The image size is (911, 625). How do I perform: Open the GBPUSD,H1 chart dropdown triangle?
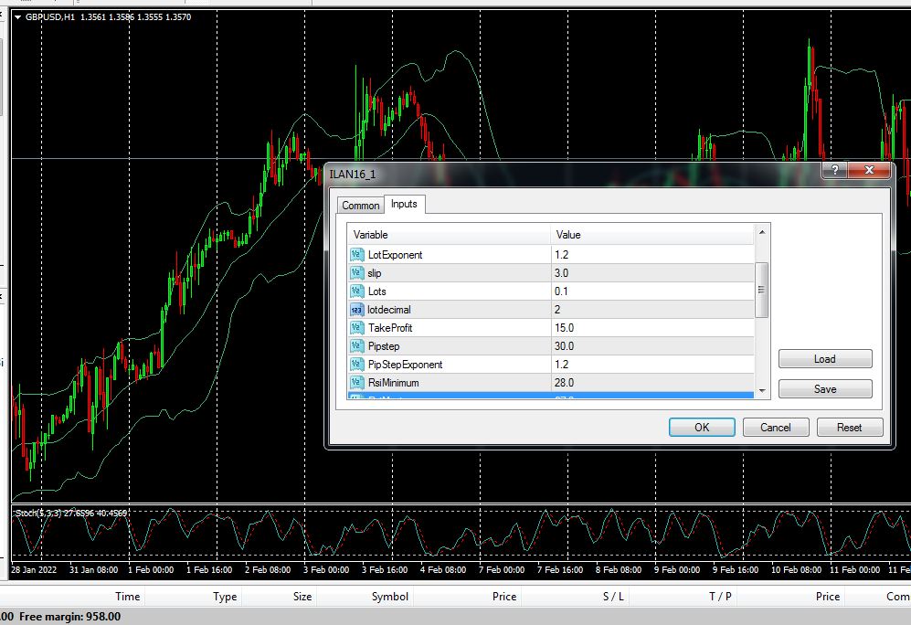18,17
